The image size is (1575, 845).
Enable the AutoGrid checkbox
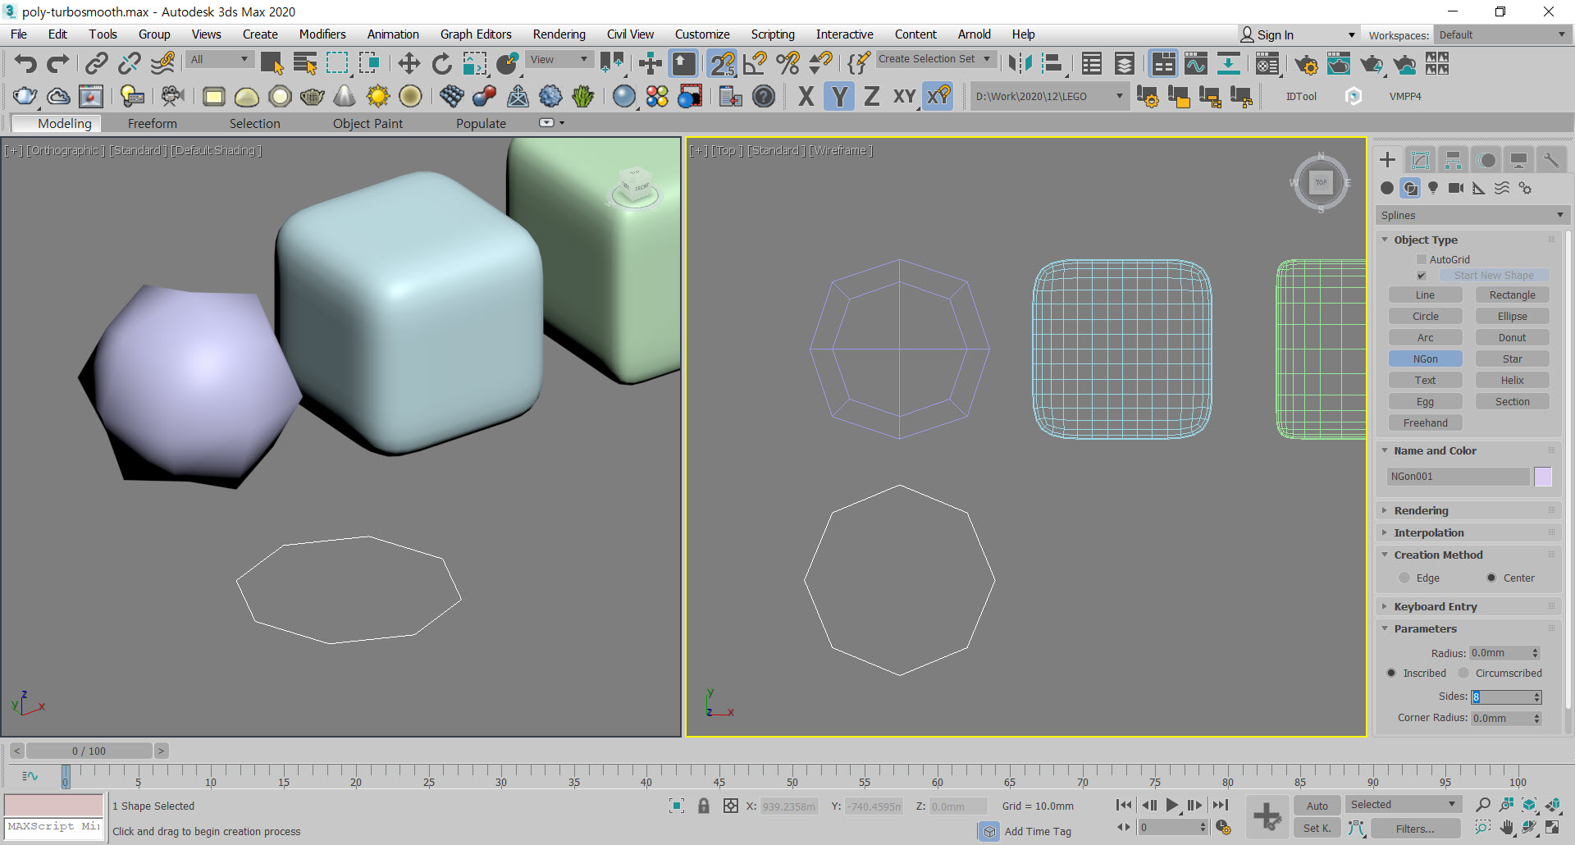pyautogui.click(x=1422, y=259)
